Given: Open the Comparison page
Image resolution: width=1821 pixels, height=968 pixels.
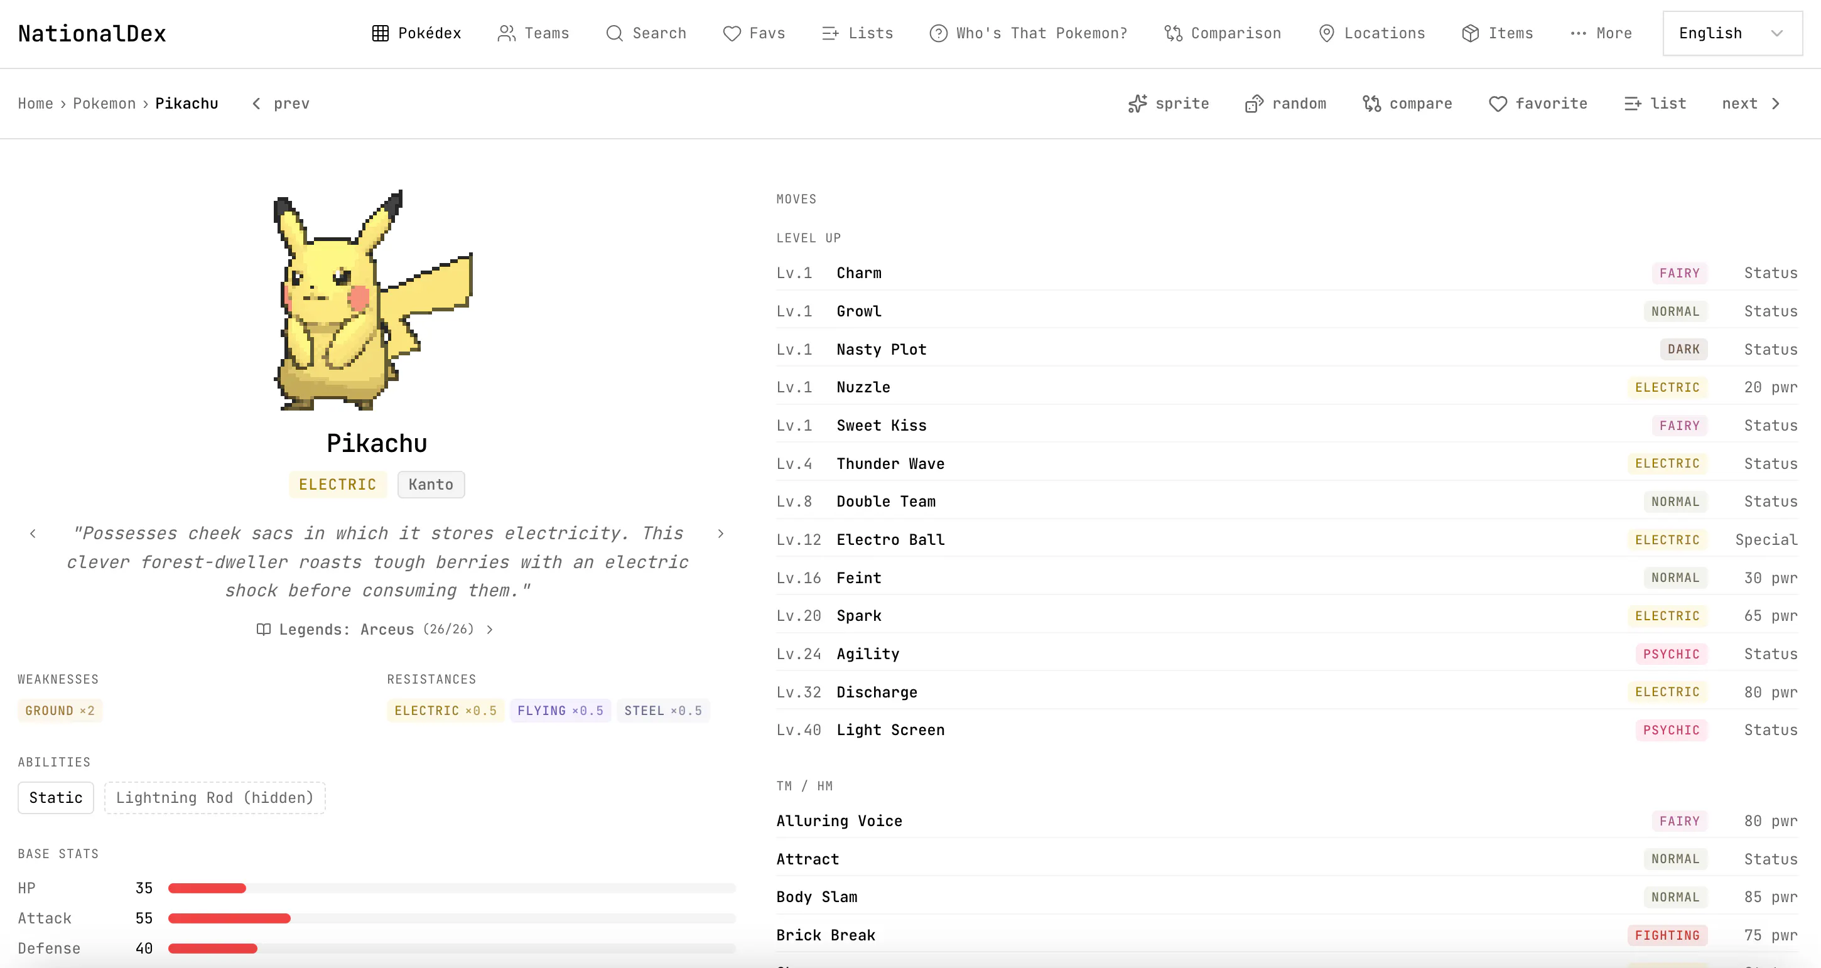Looking at the screenshot, I should pos(1223,33).
